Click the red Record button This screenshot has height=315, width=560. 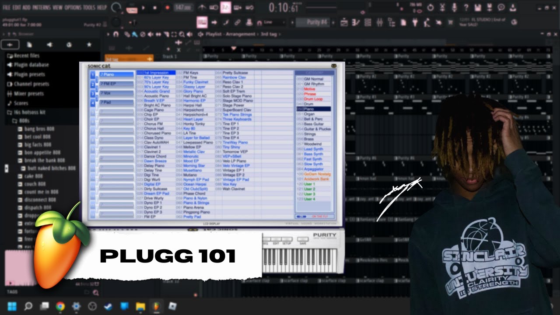click(167, 7)
